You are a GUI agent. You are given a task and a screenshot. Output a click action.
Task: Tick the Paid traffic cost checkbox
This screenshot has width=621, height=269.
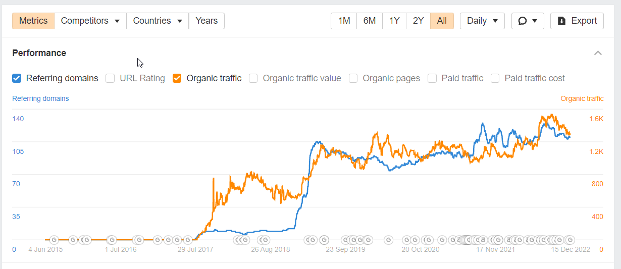495,78
